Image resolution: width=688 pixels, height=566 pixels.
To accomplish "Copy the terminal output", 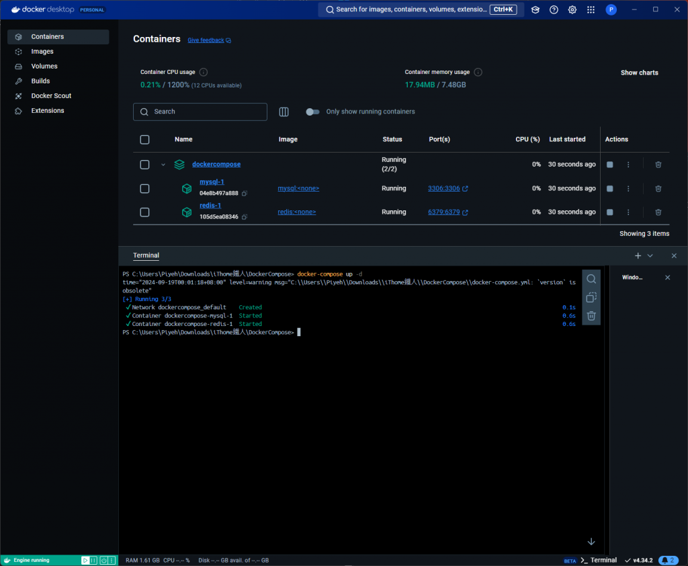I will point(591,297).
